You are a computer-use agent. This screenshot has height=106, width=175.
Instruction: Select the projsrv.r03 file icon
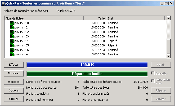tap(12, 36)
